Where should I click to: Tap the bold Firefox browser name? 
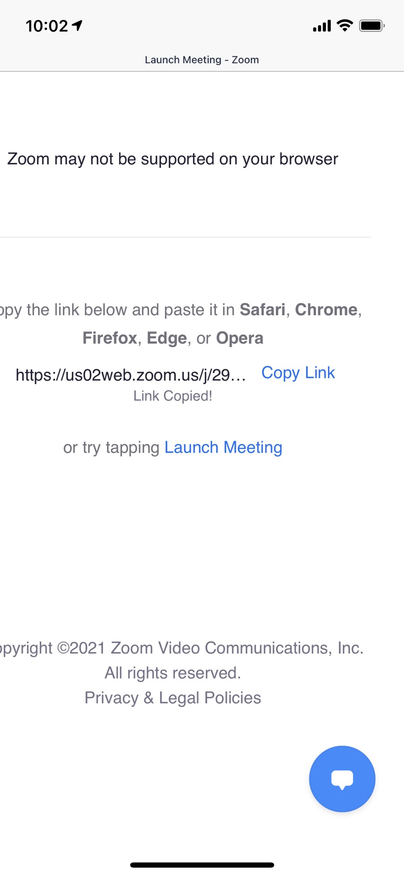pyautogui.click(x=110, y=338)
